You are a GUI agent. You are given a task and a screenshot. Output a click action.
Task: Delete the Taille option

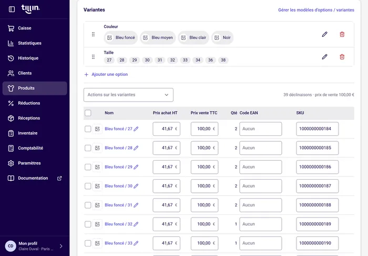[x=342, y=57]
